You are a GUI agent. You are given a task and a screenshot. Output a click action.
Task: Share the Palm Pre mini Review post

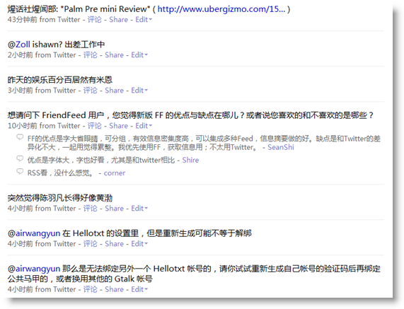click(x=119, y=20)
